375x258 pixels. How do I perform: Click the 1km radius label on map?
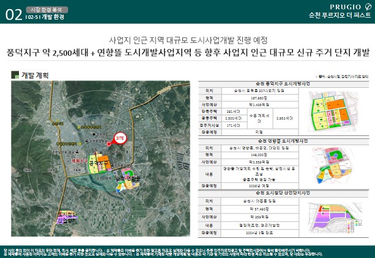click(x=78, y=170)
